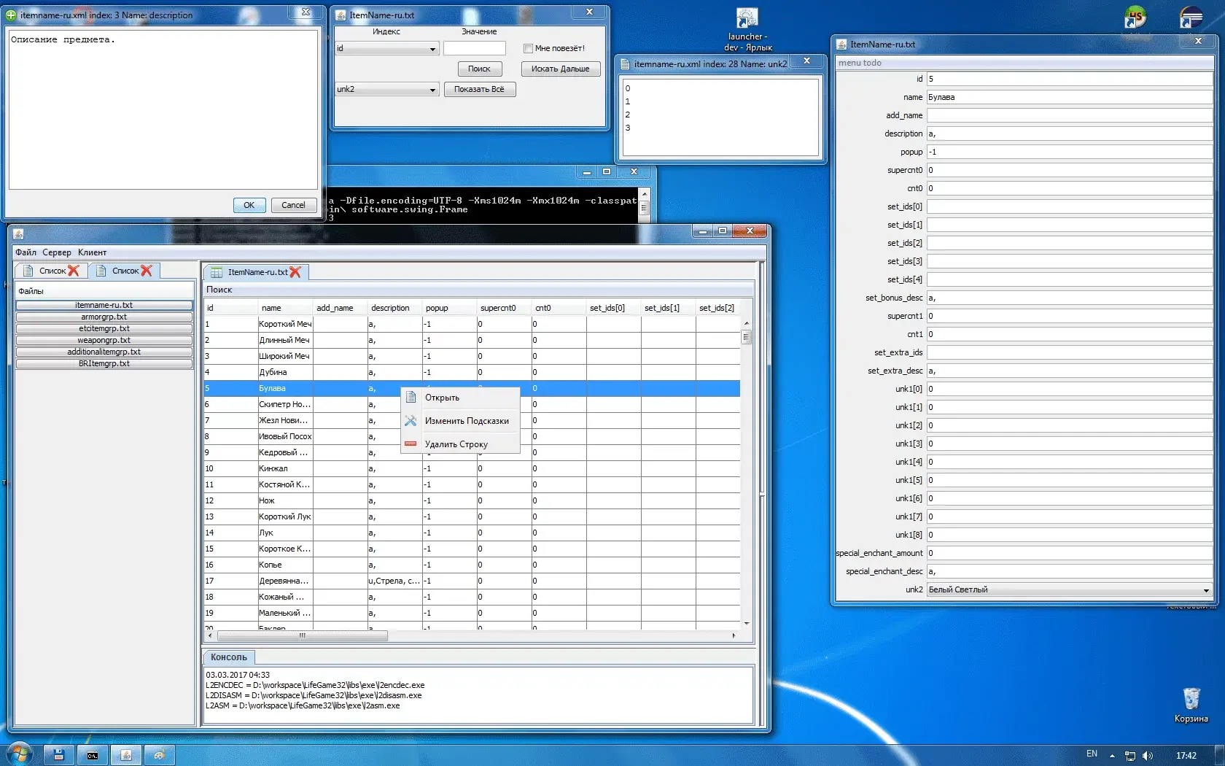Screen dimensions: 1225x766
Task: Open the Клиент menu
Action: 93,252
